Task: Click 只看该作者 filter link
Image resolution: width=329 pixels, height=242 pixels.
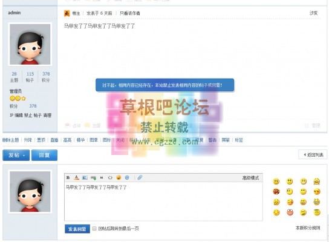Action: 129,13
